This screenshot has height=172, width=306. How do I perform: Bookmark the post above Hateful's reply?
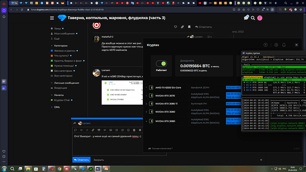coord(189,27)
